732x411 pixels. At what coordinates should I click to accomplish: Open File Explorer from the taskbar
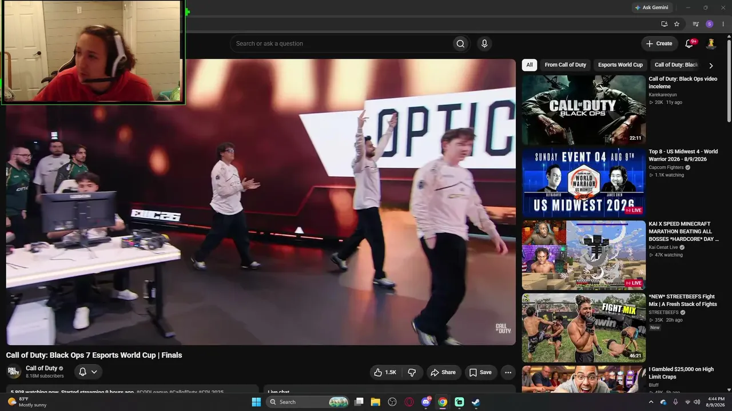coord(375,402)
